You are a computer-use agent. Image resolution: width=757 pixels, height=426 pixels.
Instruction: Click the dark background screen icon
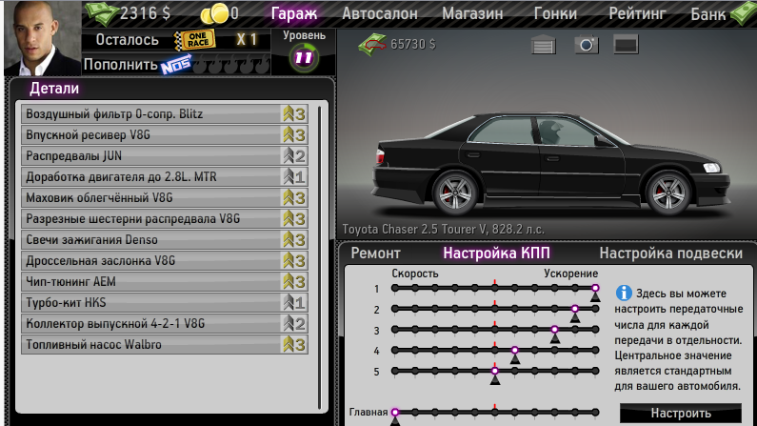(x=626, y=45)
